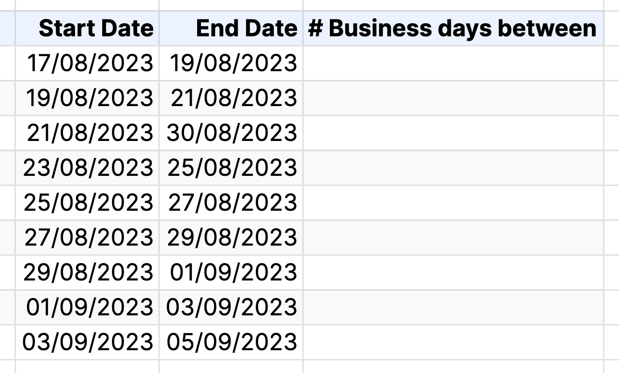619x373 pixels.
Task: Select end date cell 30/08/2023
Action: pyautogui.click(x=231, y=133)
